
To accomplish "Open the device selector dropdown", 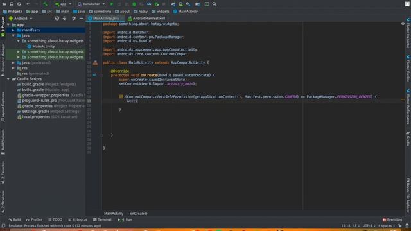I will click(x=91, y=4).
